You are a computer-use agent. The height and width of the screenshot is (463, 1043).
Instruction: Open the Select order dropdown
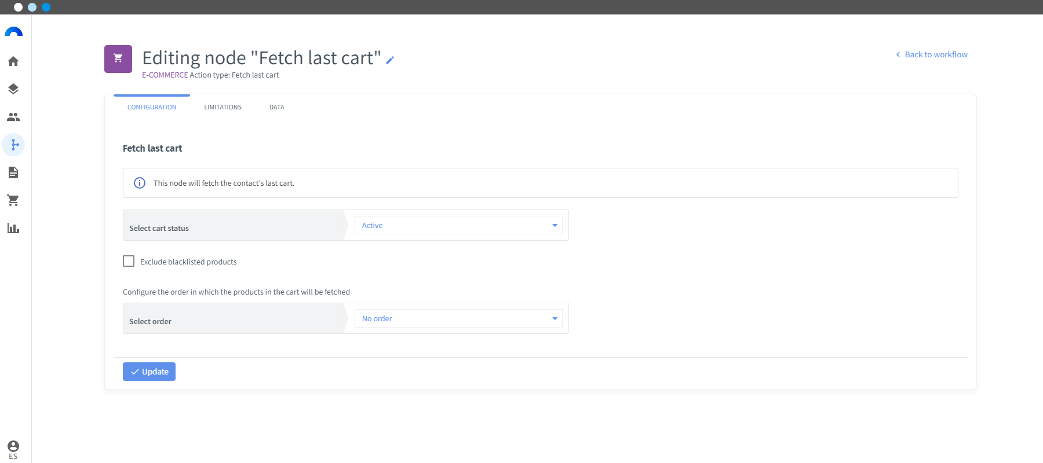pyautogui.click(x=458, y=318)
